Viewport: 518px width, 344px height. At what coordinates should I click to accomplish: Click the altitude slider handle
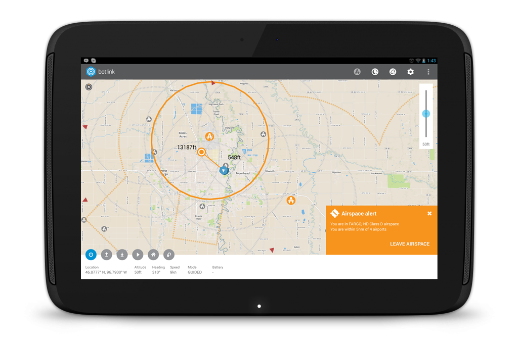coord(426,114)
